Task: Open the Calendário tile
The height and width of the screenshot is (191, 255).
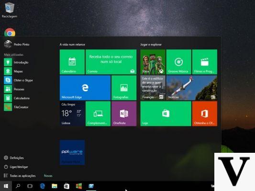Action: coord(72,62)
